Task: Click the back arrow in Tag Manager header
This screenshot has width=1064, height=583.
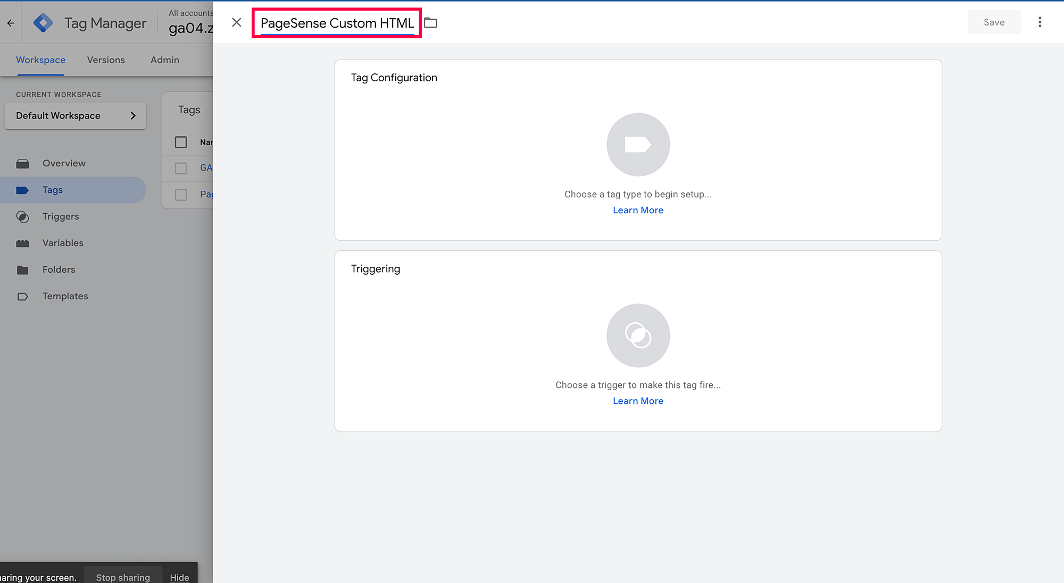Action: (x=11, y=23)
